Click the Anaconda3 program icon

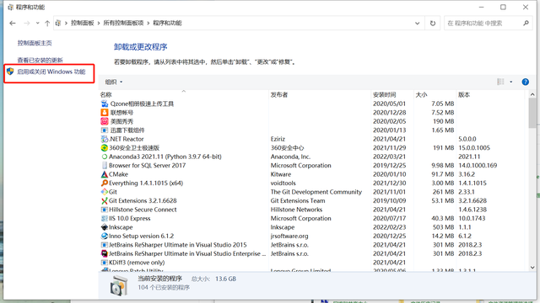point(105,157)
